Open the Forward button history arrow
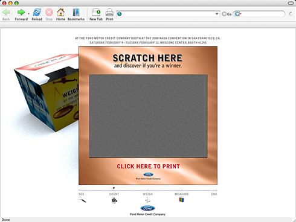 coord(28,14)
